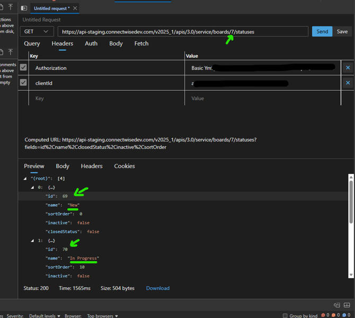Send the request
Viewport: 355px width, 318px height.
[x=322, y=31]
